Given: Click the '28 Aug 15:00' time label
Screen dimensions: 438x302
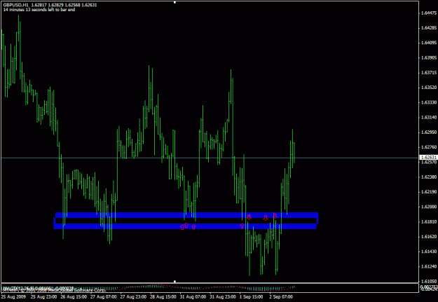Looking at the screenshot, I should point(163,296).
